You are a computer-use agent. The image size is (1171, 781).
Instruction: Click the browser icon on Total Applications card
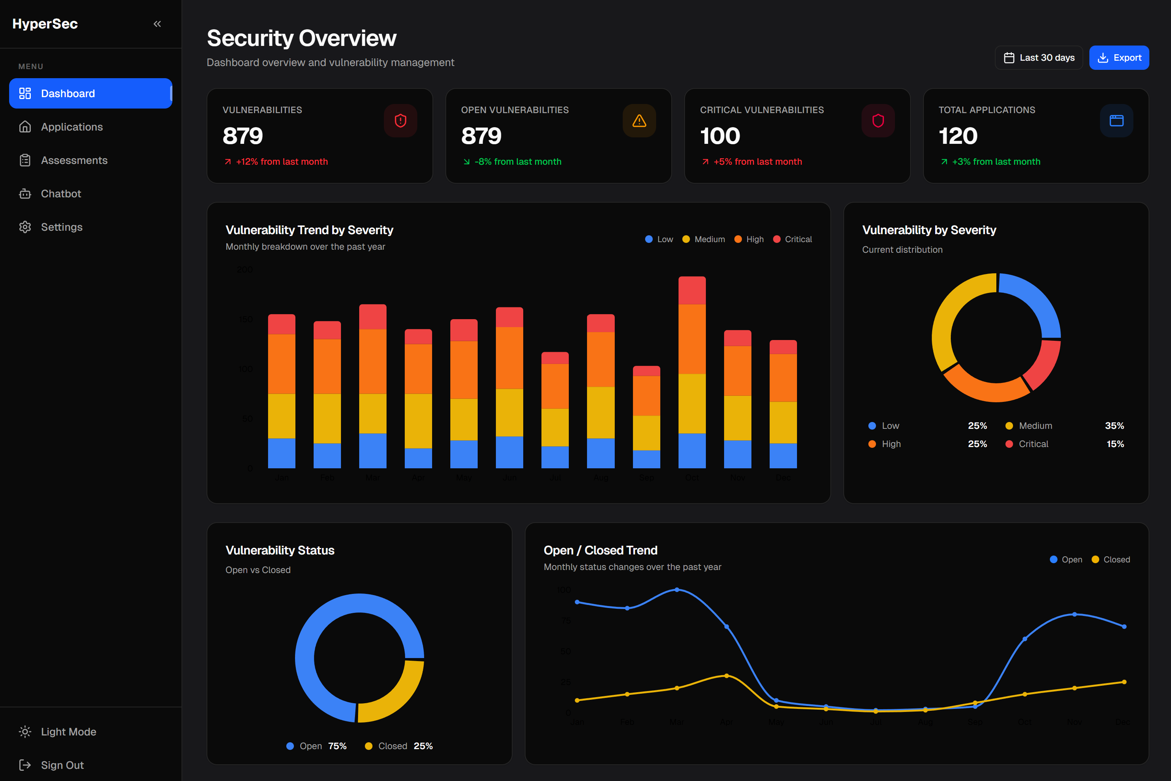tap(1116, 120)
